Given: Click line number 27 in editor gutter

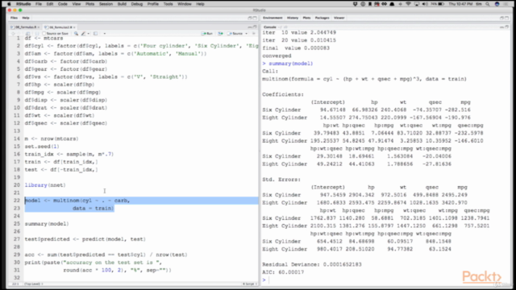Looking at the screenshot, I should (x=16, y=239).
